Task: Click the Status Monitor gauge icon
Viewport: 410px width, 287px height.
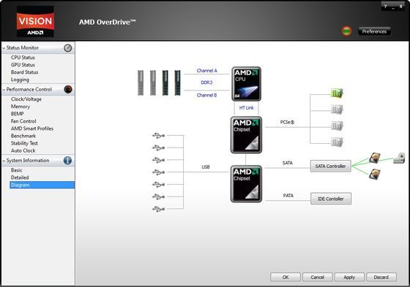Action: pyautogui.click(x=67, y=47)
